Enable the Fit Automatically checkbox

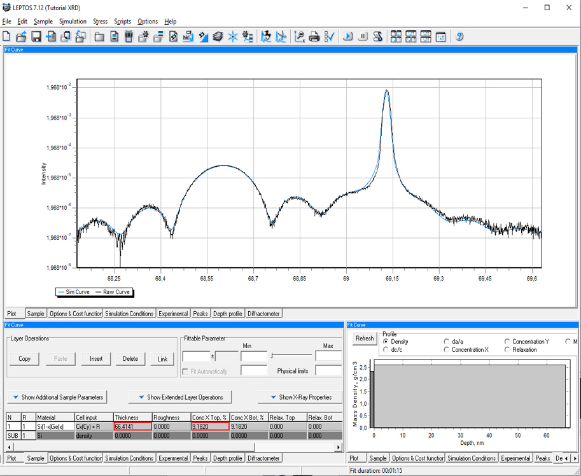(186, 371)
